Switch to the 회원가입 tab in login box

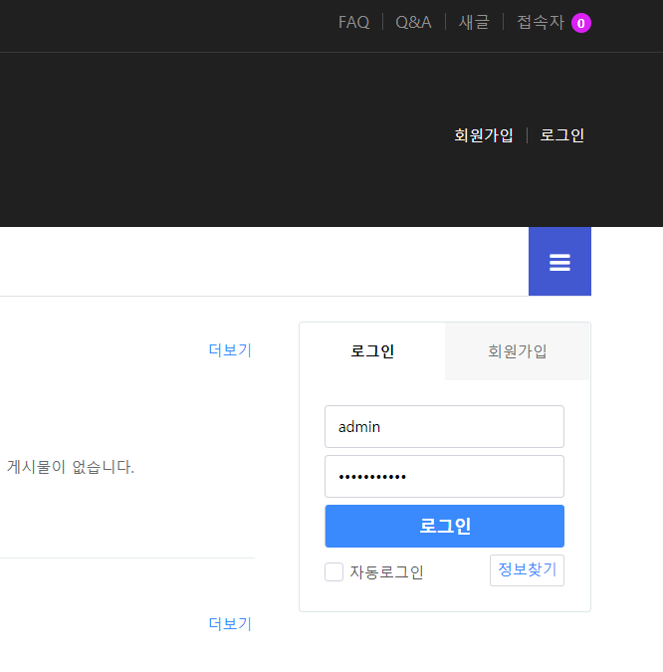(518, 351)
